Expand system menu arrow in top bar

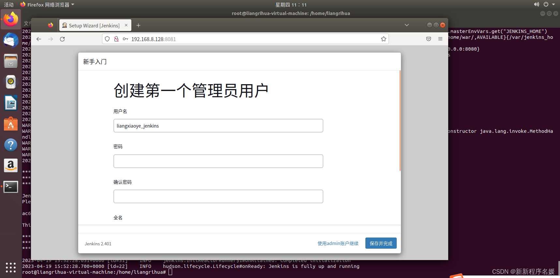click(553, 5)
